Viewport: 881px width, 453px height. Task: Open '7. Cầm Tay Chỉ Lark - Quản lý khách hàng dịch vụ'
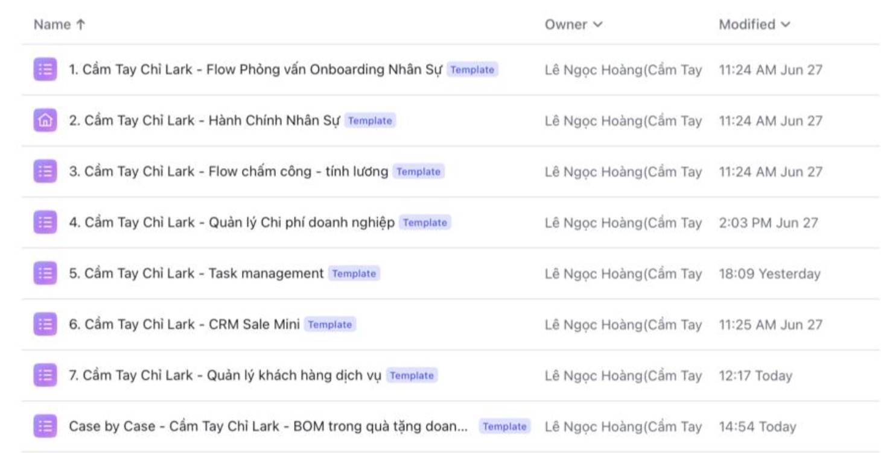[x=225, y=375]
